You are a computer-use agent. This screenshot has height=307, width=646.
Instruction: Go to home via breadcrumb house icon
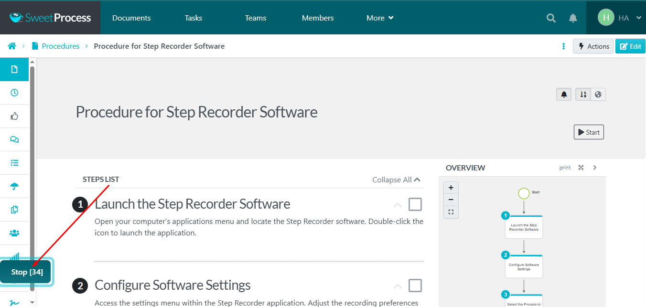[x=12, y=46]
